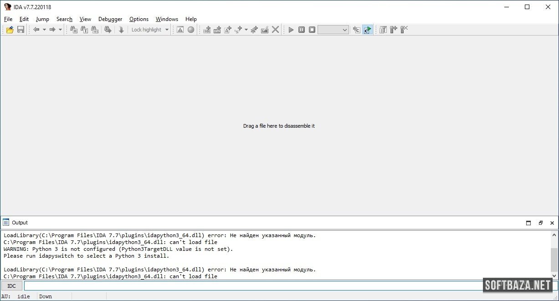The image size is (559, 301).
Task: Open the View menu
Action: tap(85, 19)
